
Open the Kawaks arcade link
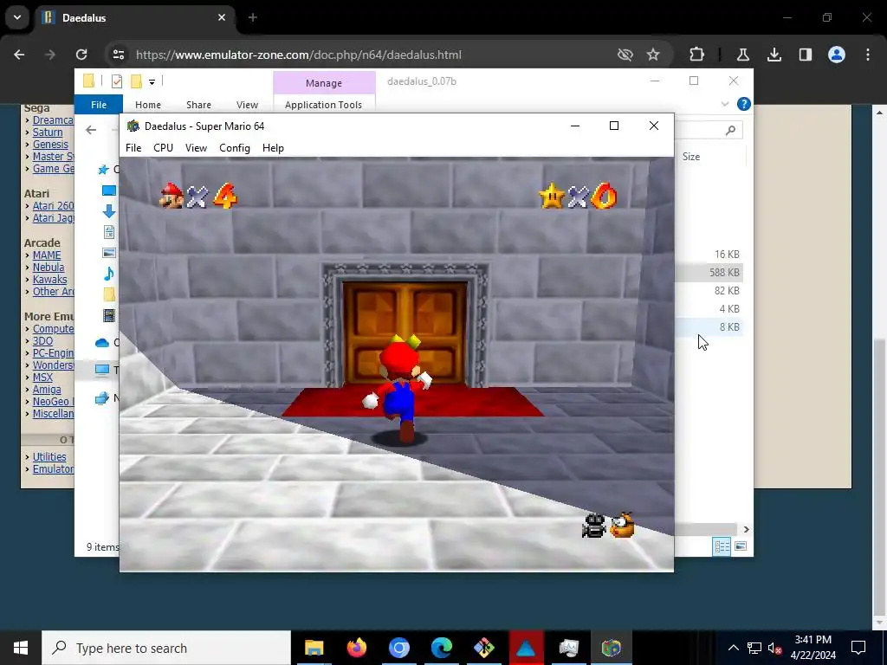49,280
